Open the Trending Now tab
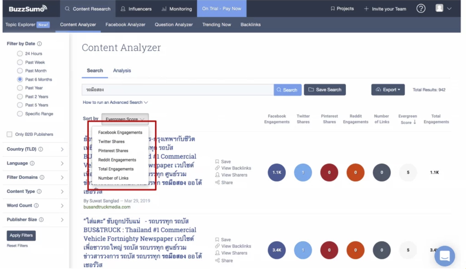466x269 pixels. [216, 25]
